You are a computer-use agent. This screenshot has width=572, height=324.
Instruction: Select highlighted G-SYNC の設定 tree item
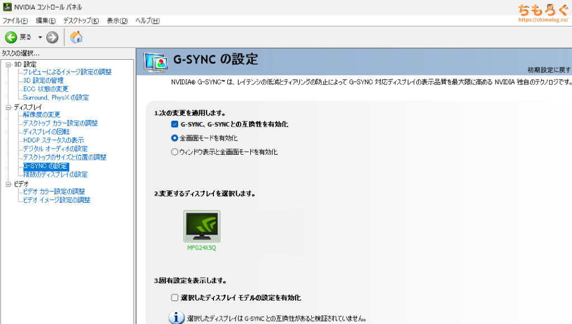click(x=46, y=166)
